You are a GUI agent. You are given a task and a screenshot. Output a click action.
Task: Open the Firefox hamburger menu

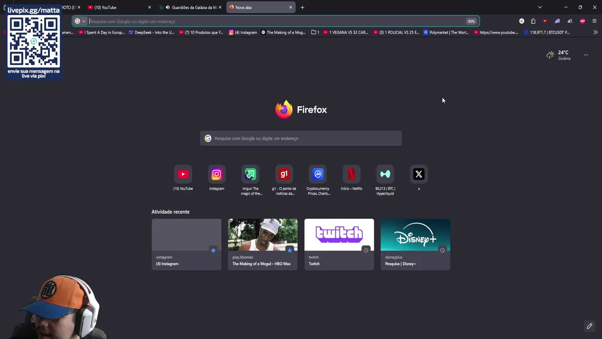[x=594, y=21]
